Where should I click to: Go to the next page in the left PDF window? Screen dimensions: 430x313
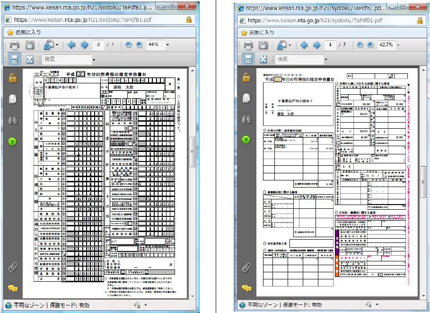[x=85, y=45]
